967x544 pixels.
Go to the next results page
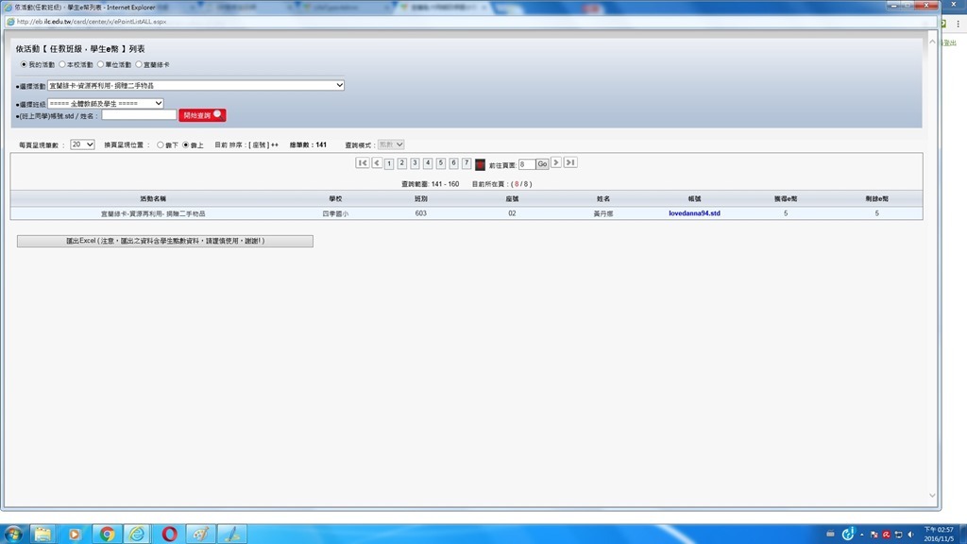(555, 162)
